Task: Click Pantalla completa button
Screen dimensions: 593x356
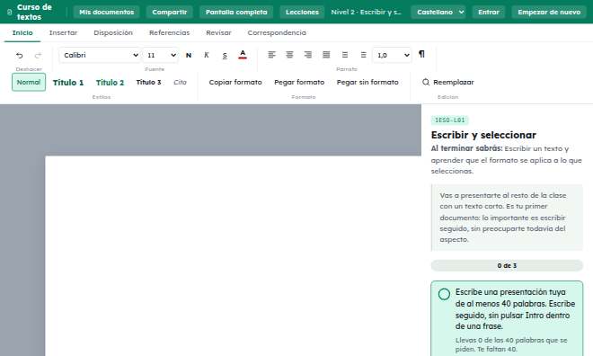Action: [236, 12]
